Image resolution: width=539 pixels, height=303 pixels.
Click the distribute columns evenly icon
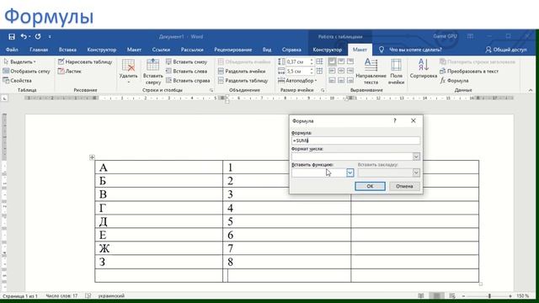319,71
